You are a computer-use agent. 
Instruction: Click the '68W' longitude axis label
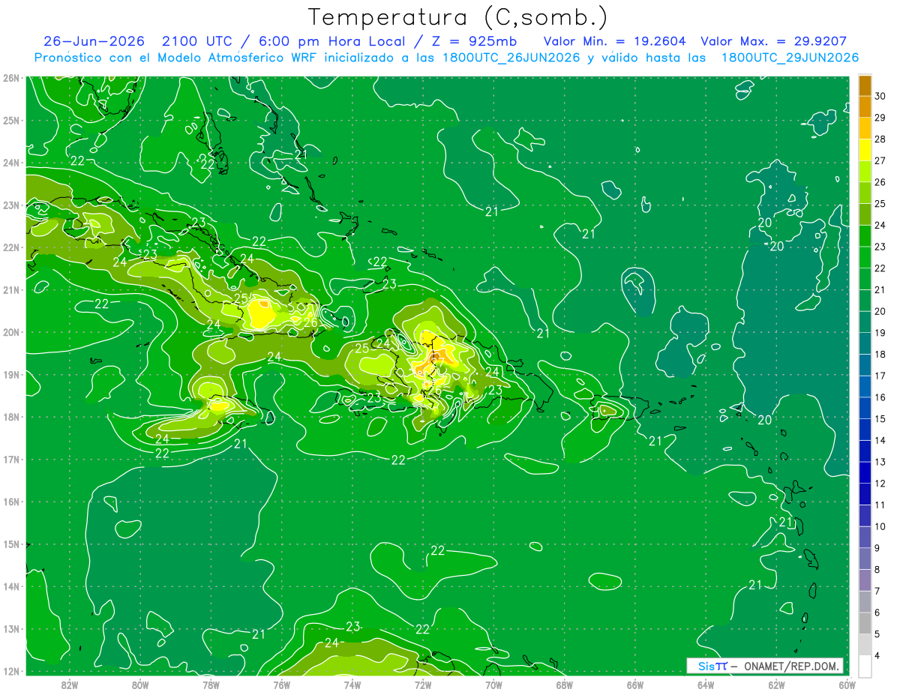(565, 685)
